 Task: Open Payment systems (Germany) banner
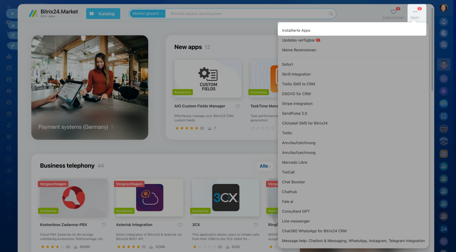pos(90,87)
